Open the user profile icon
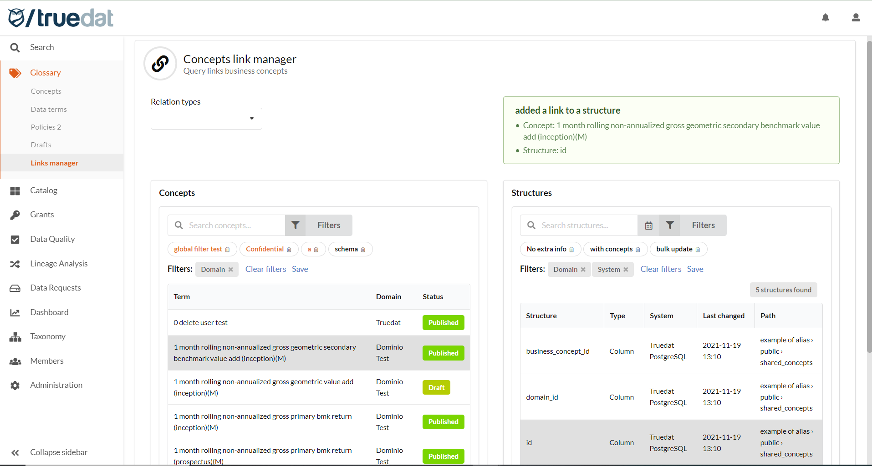872x466 pixels. pyautogui.click(x=856, y=17)
